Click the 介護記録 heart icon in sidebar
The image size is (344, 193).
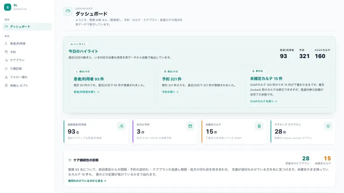click(x=6, y=68)
